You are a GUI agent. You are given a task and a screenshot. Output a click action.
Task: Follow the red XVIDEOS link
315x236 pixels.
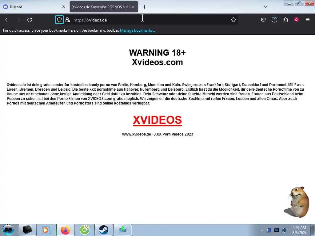(x=157, y=120)
